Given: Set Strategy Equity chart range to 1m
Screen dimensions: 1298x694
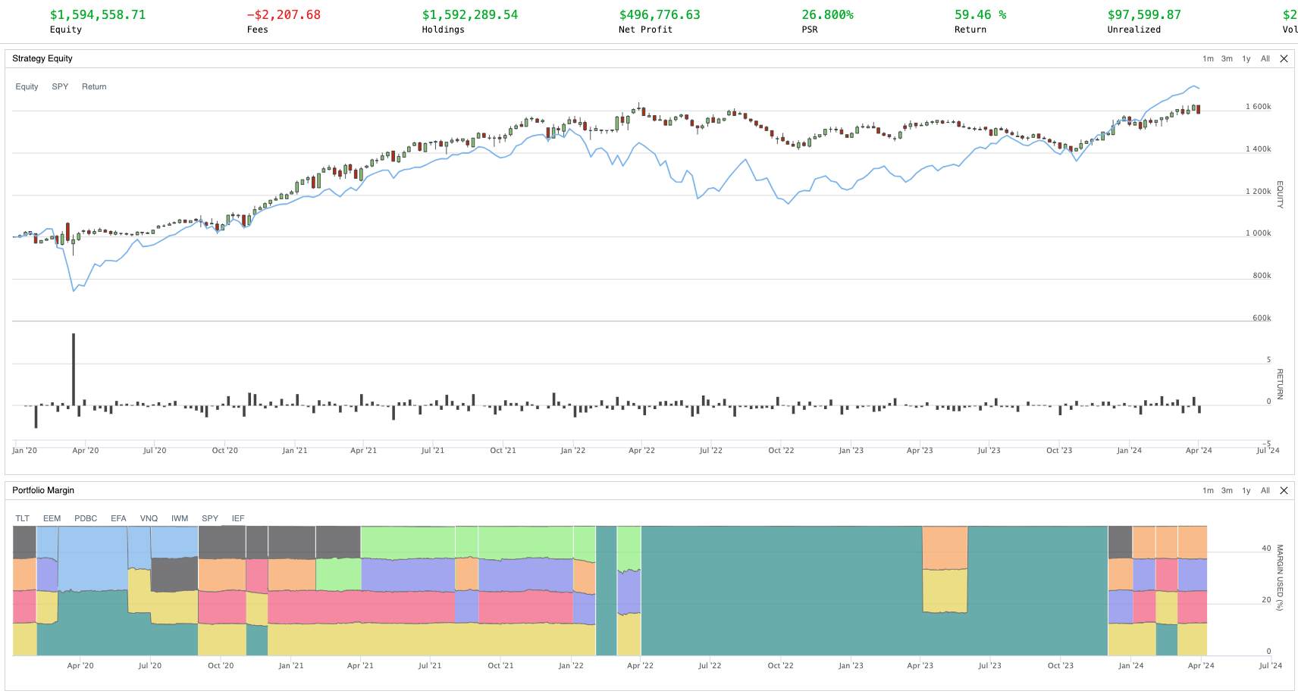Looking at the screenshot, I should click(1208, 59).
